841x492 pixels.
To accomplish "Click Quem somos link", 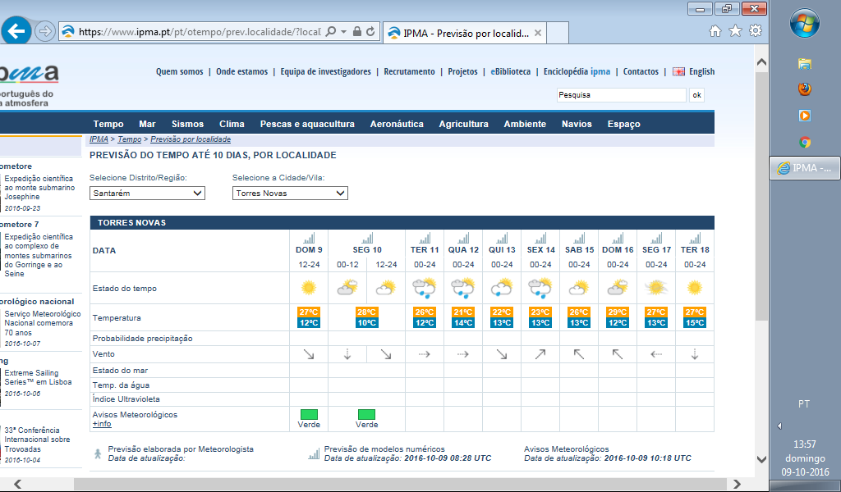I will pyautogui.click(x=180, y=71).
